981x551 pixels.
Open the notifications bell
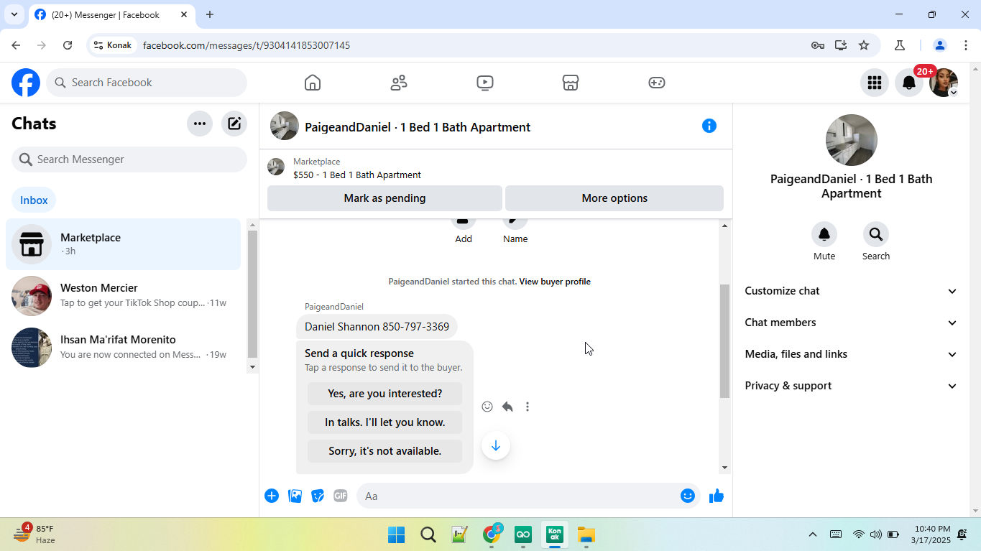pyautogui.click(x=909, y=83)
